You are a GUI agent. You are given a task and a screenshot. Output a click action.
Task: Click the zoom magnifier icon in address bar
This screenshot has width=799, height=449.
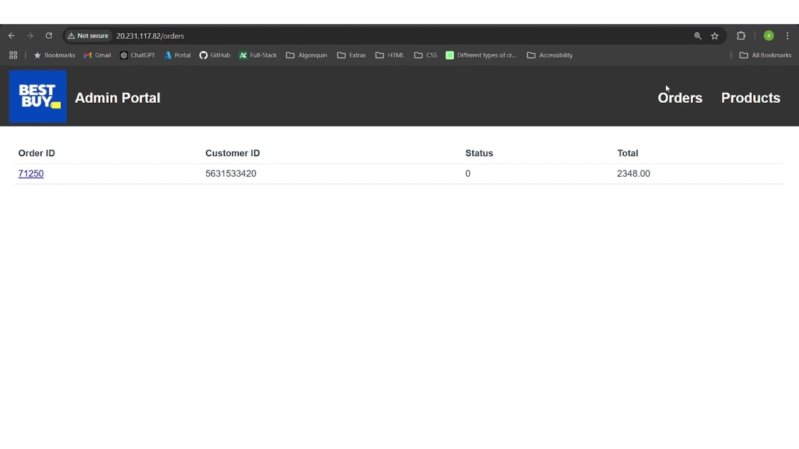click(x=698, y=36)
